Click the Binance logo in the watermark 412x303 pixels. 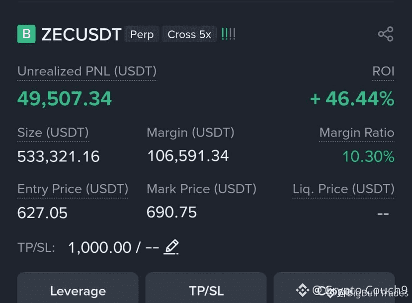pos(302,290)
